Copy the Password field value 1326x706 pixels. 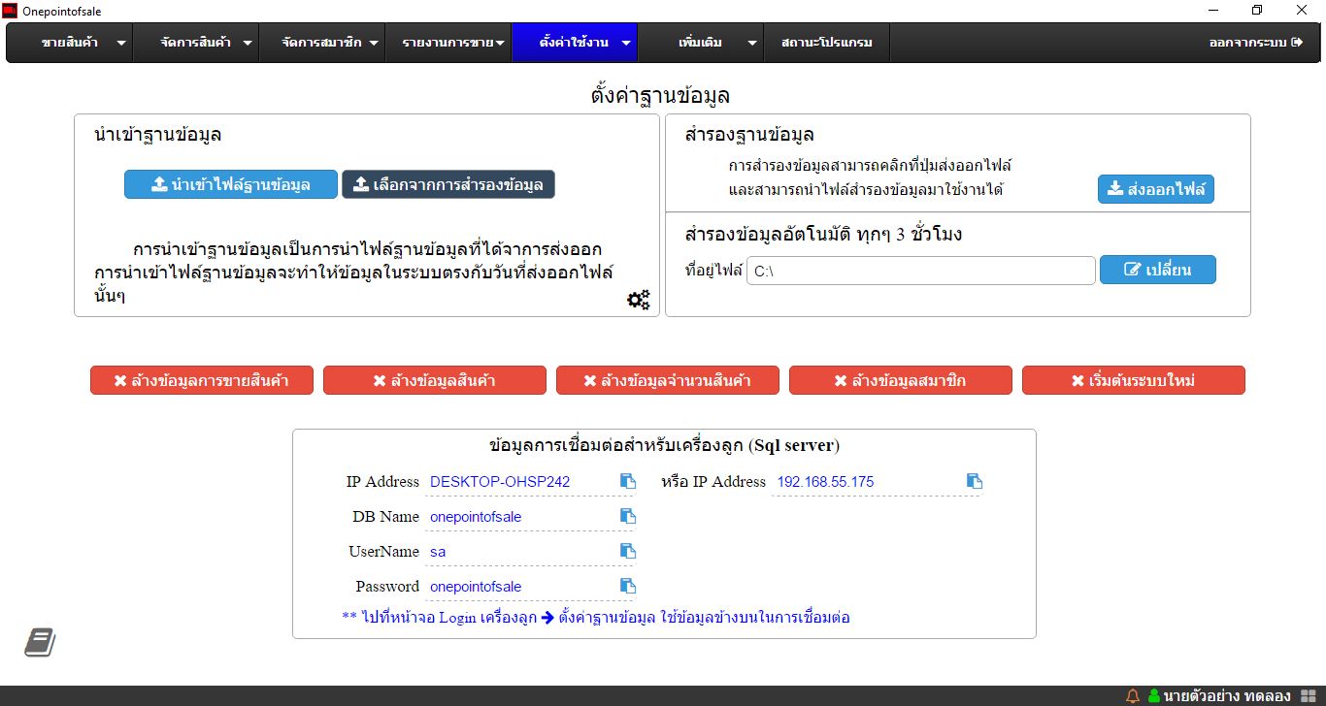pos(628,587)
